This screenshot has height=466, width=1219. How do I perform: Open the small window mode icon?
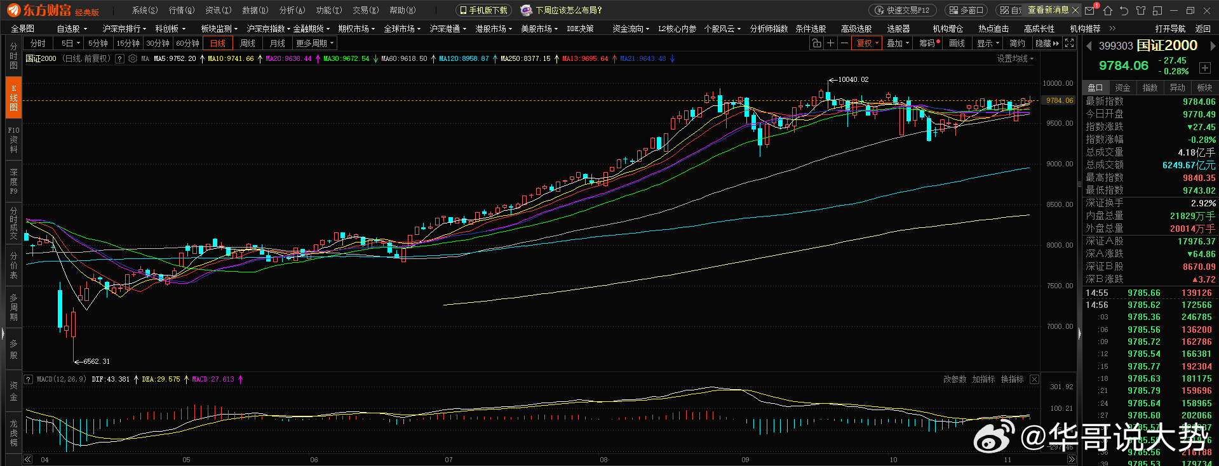coord(1157,10)
